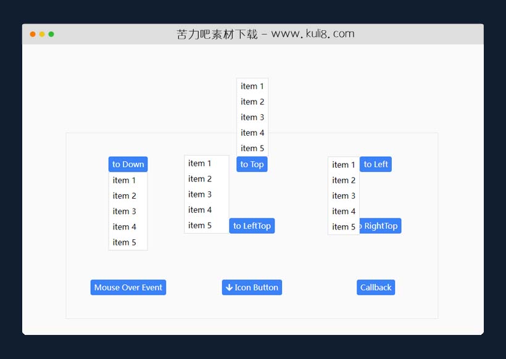Click the down arrow icon in Icon Button
Screen dimensions: 506x359
(229, 287)
